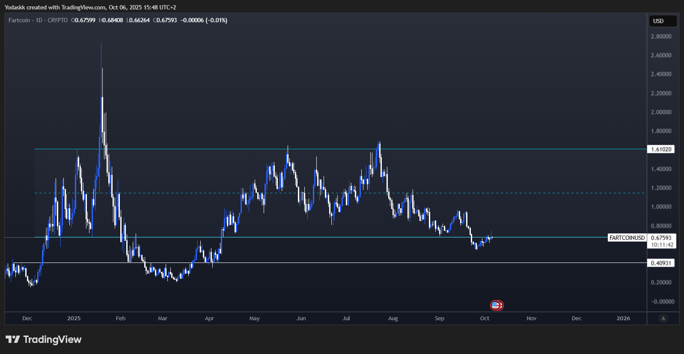Screen dimensions: 684x354
Task: Click the 1.80000 price axis label
Action: 661,131
